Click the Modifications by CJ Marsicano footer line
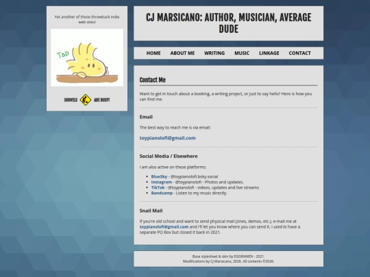The width and height of the screenshot is (370, 277). 228,261
